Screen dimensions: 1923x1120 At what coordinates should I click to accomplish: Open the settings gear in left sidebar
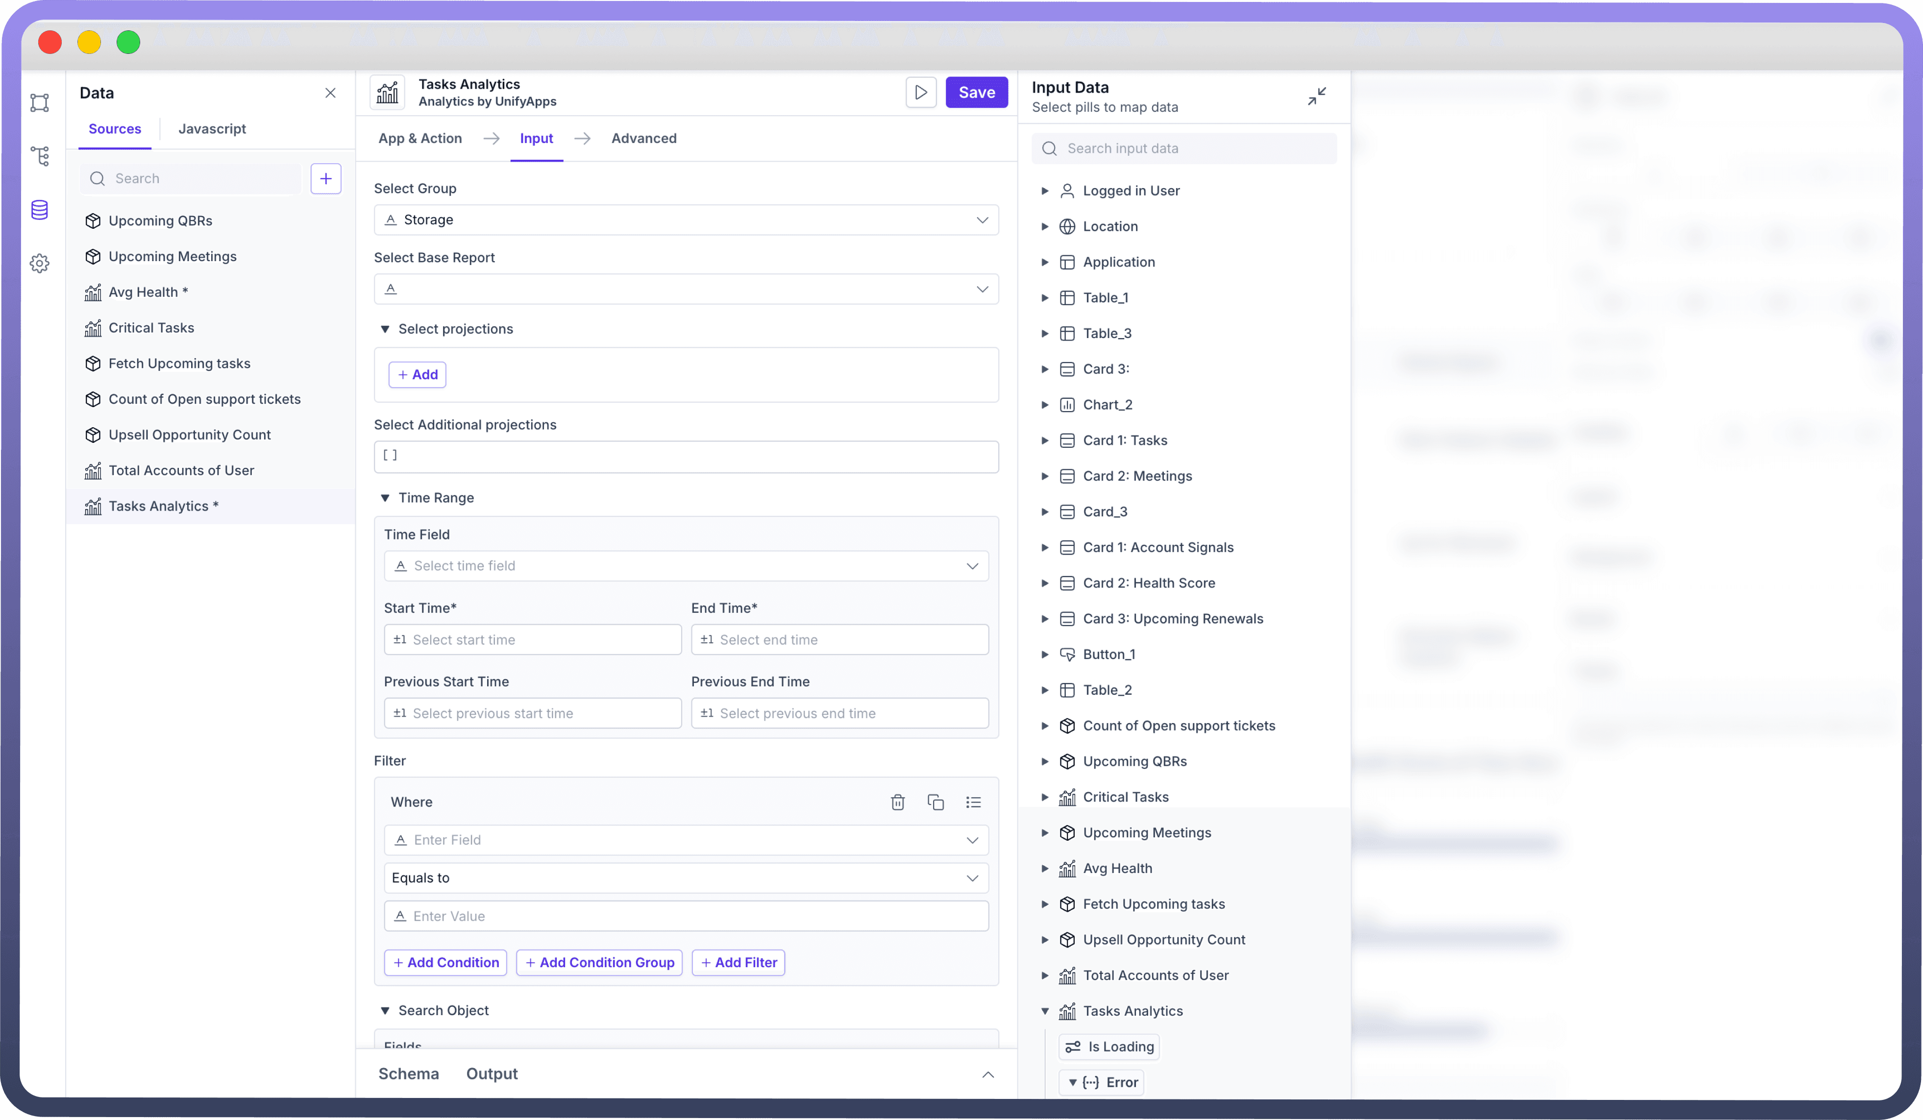click(x=40, y=263)
